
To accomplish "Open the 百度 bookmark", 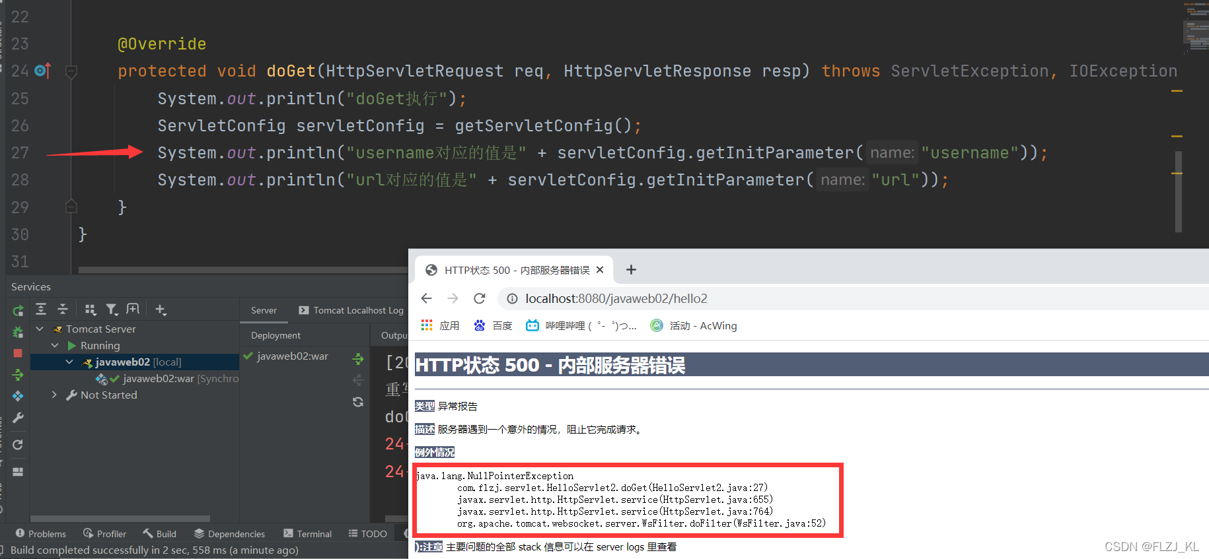I will 493,325.
